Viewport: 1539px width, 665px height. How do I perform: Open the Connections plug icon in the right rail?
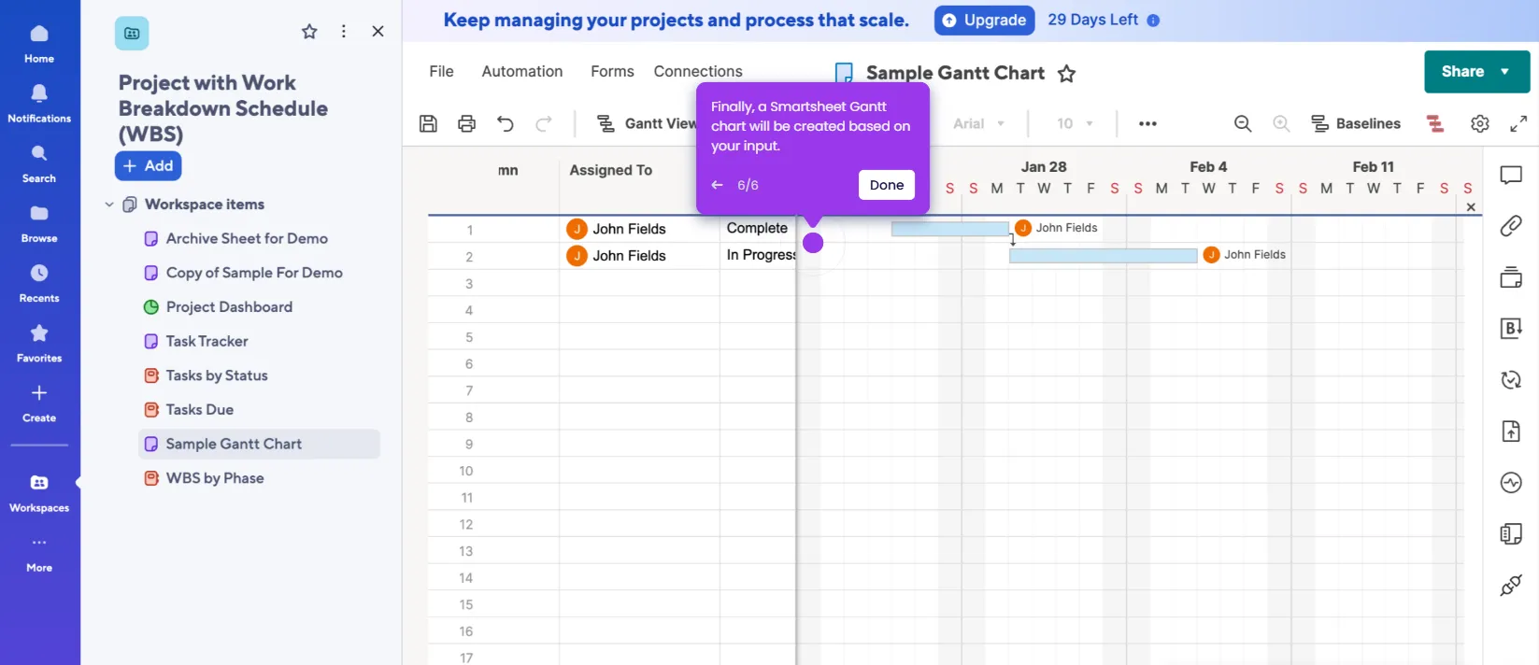coord(1511,585)
